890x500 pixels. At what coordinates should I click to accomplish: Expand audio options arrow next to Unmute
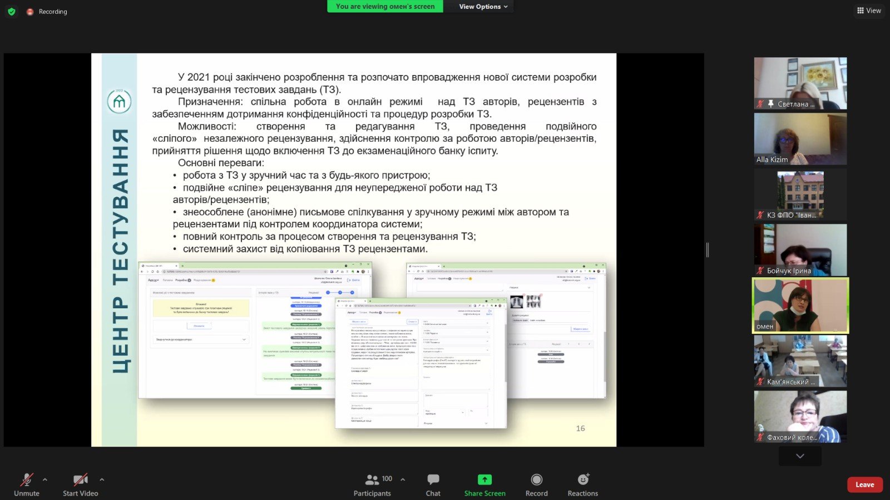click(x=45, y=479)
